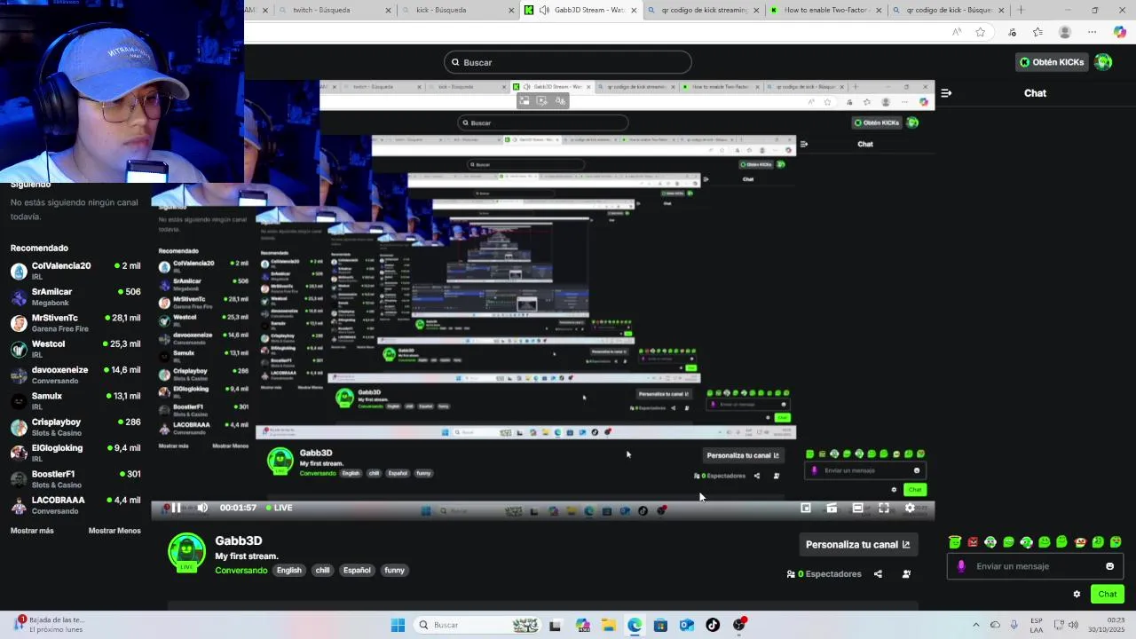The width and height of the screenshot is (1136, 639).
Task: Open Edge browser profile icon
Action: 1065,32
